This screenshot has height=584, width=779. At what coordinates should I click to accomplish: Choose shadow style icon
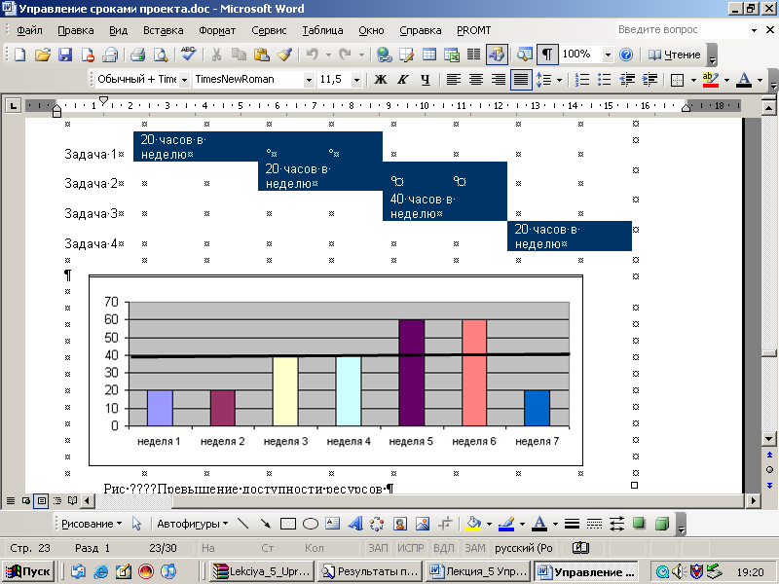pyautogui.click(x=639, y=524)
